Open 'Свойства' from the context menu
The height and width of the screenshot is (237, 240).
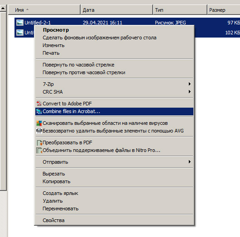[x=114, y=220]
